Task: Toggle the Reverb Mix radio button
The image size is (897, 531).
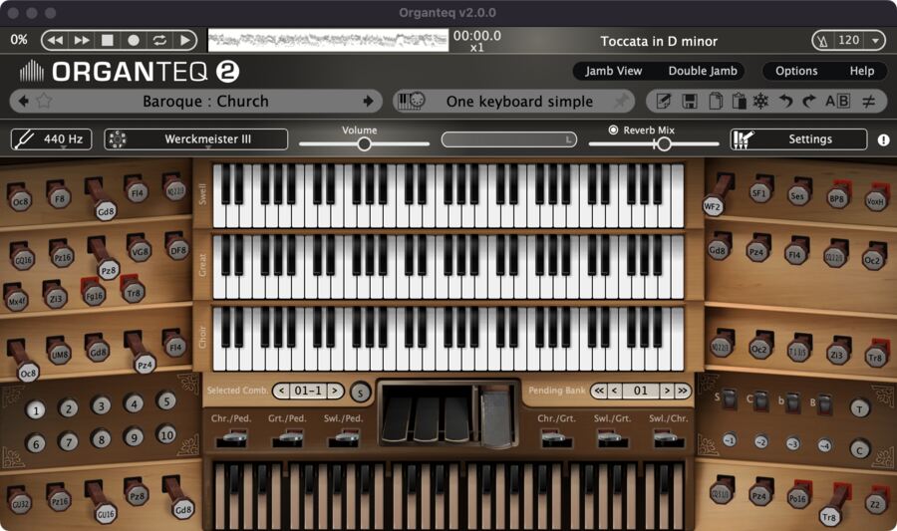Action: [x=614, y=130]
